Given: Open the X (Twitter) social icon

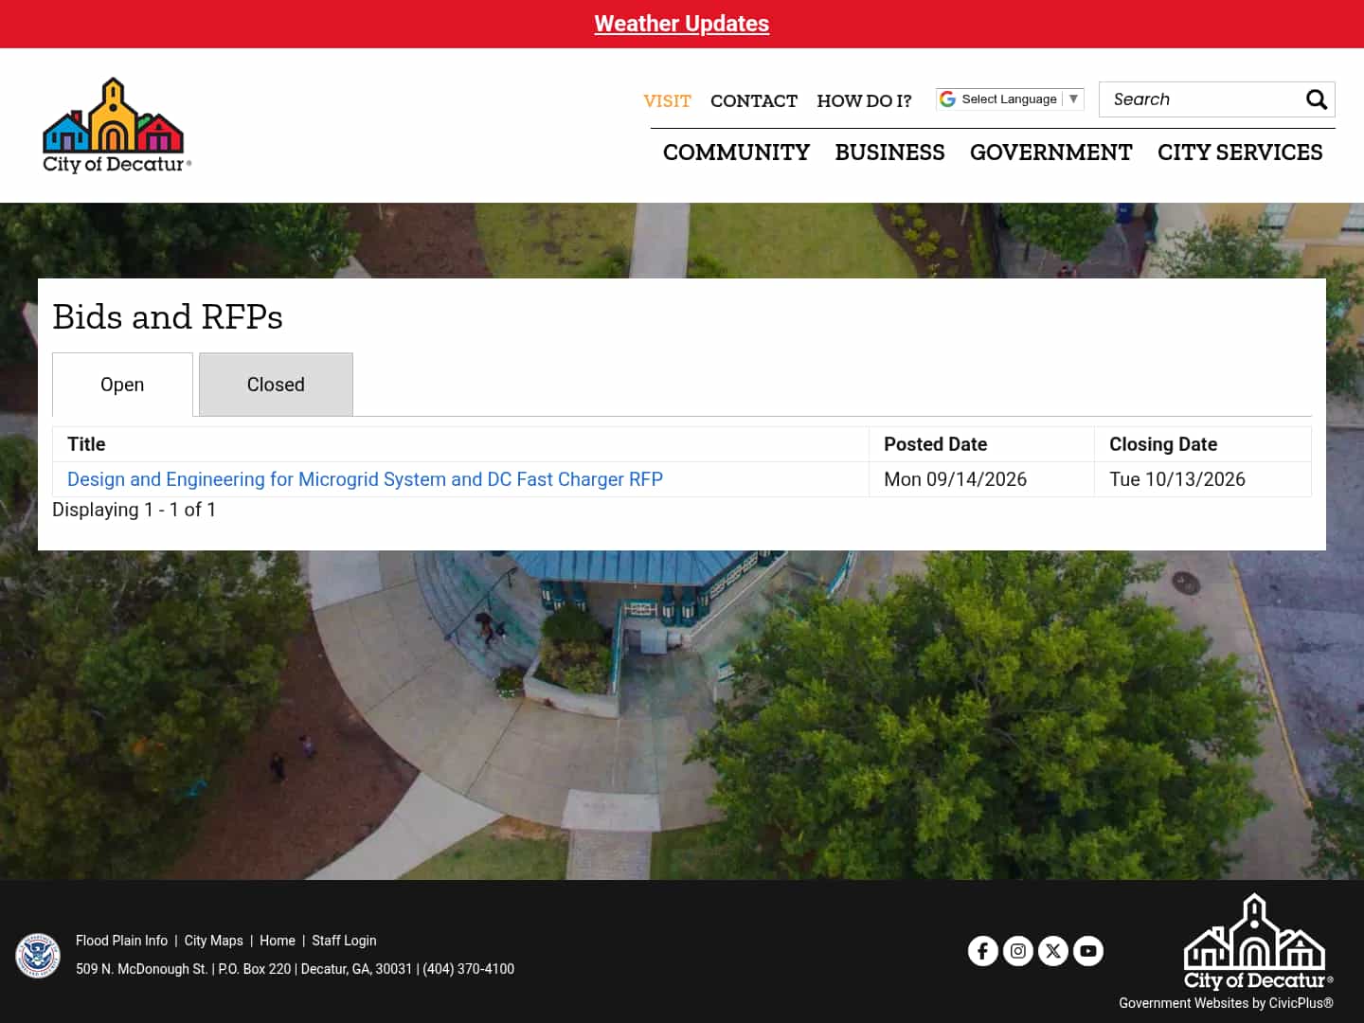Looking at the screenshot, I should (x=1053, y=951).
